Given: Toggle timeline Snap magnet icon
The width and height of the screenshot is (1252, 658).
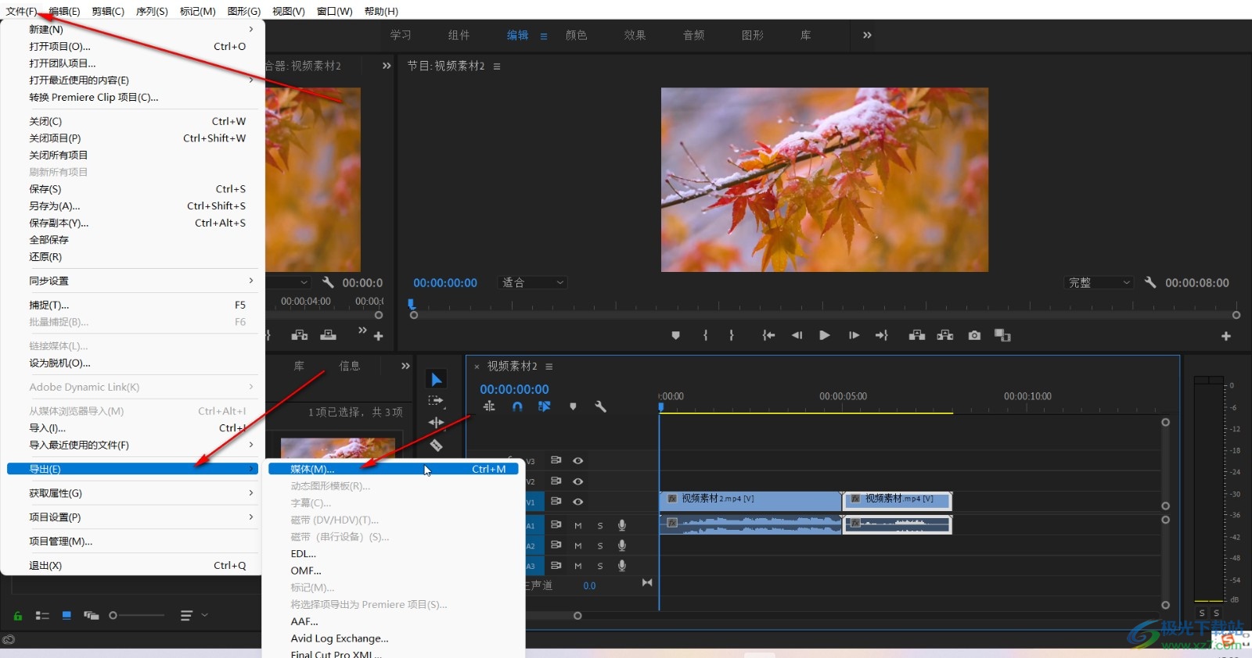Looking at the screenshot, I should point(517,406).
